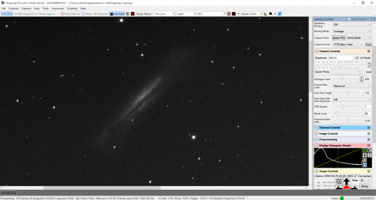The image size is (376, 200).
Task: Click the Stop Capture button
Action: click(x=70, y=14)
